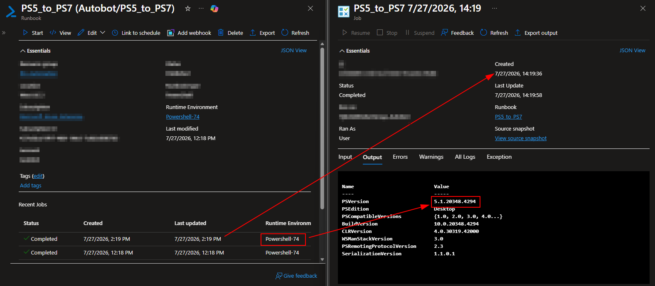This screenshot has width=655, height=286.
Task: Collapse runbook Essentials section
Action: [35, 51]
